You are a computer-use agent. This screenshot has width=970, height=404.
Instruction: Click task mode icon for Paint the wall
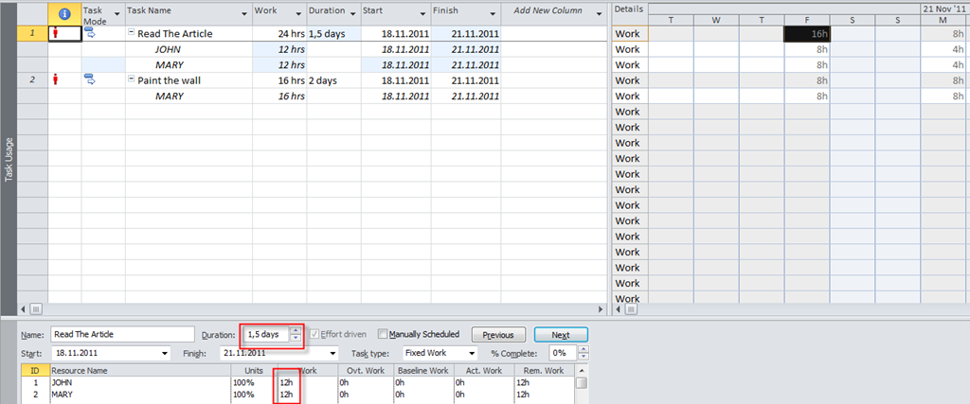91,79
